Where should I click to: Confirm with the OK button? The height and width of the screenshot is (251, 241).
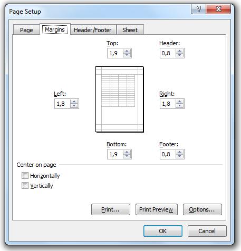[x=163, y=231]
